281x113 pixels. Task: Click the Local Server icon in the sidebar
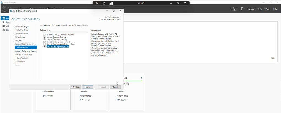4,22
